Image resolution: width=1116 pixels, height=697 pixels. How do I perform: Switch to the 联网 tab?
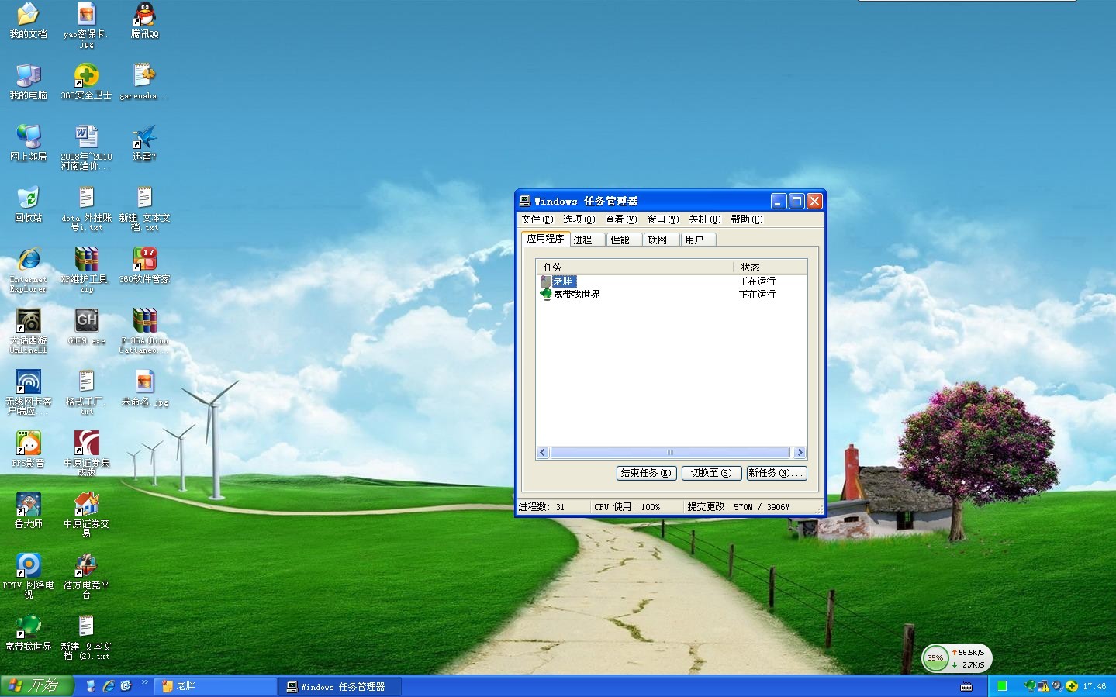[661, 240]
